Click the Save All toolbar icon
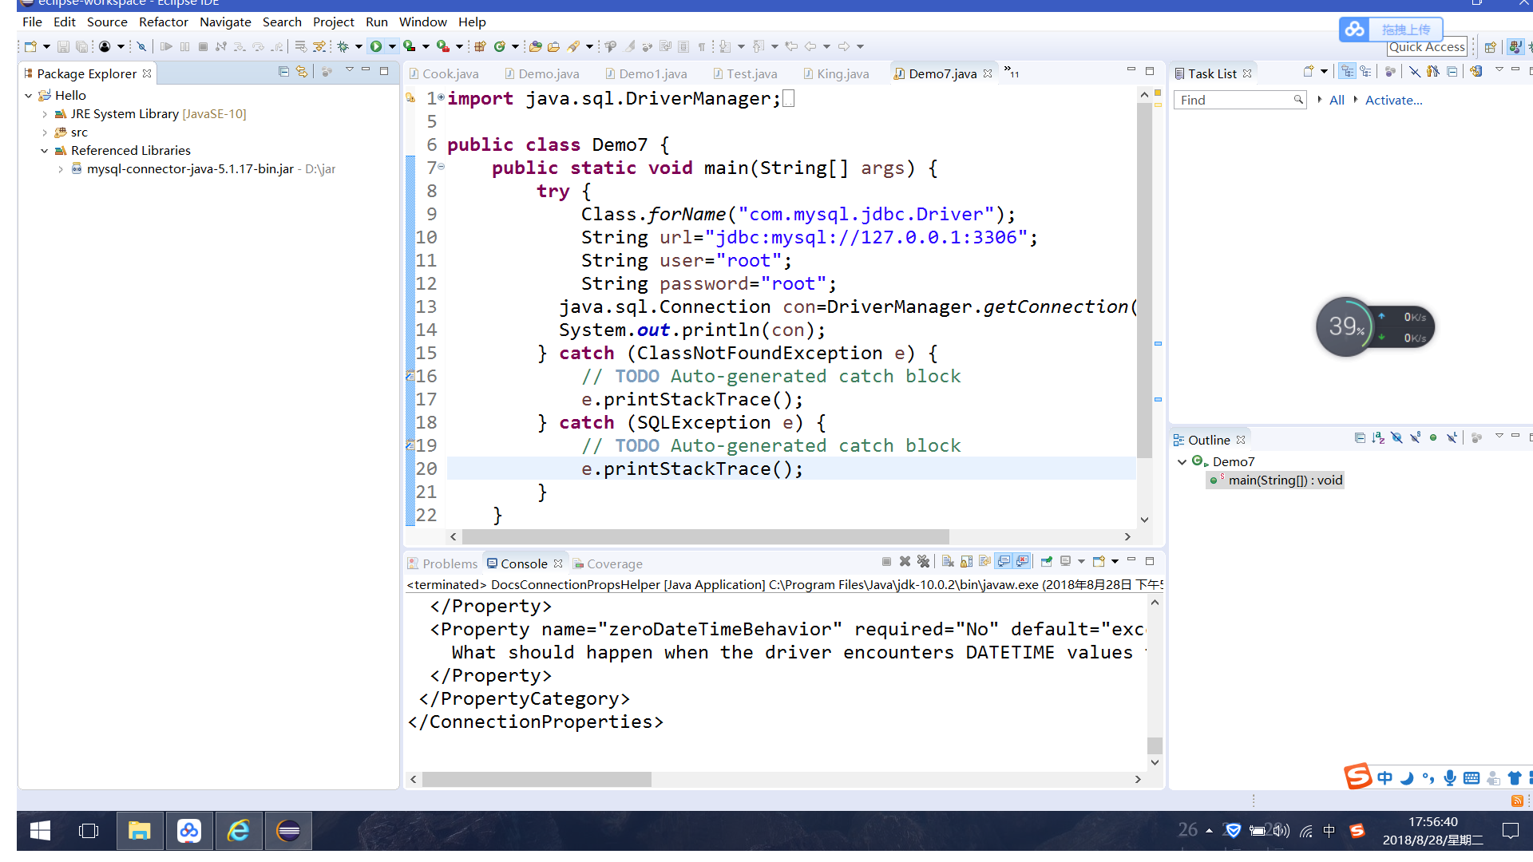Screen dimensions: 1533x862 point(81,46)
